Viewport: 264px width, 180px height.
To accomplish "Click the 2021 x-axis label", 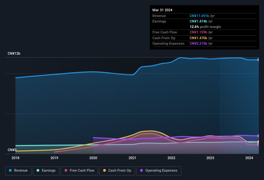I will click(x=132, y=158).
